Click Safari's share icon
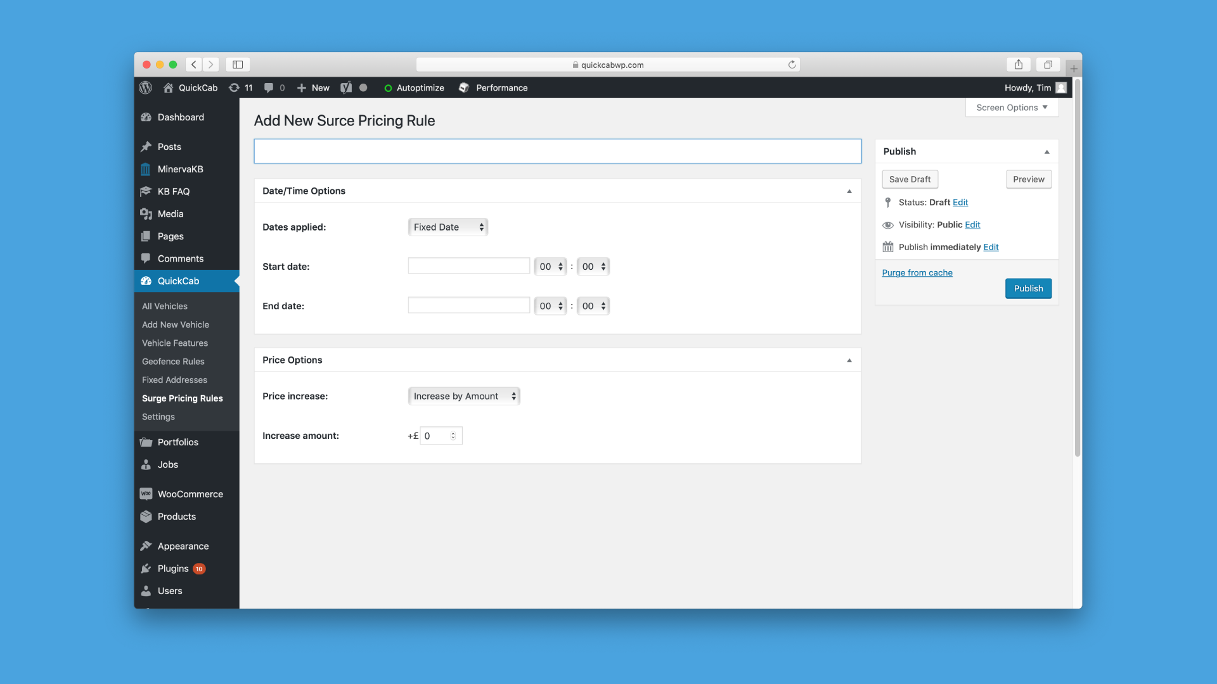The image size is (1217, 684). pyautogui.click(x=1019, y=65)
